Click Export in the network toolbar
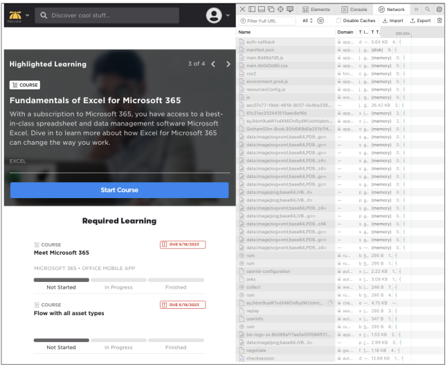Screen dimensions: 447x365 pyautogui.click(x=421, y=21)
